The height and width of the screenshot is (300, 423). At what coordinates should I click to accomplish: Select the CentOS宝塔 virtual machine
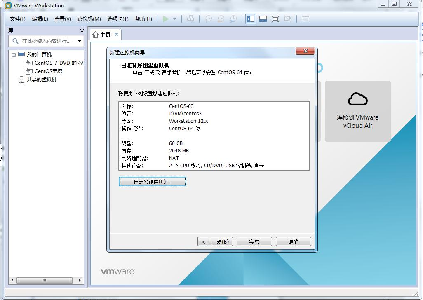(x=48, y=71)
